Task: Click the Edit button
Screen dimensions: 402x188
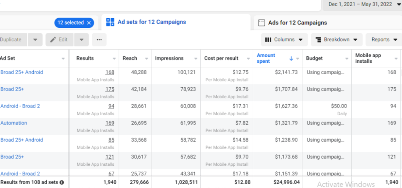Action: click(59, 39)
